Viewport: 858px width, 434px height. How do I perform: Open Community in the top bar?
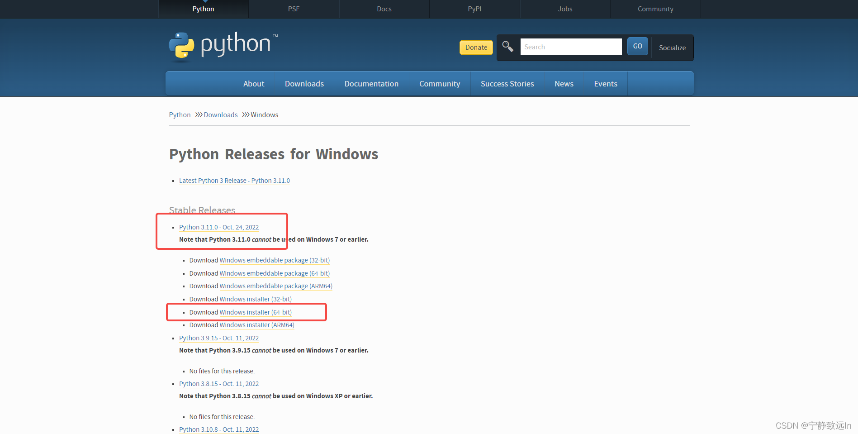(x=655, y=9)
